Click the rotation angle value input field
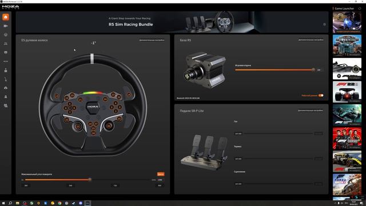 click(x=161, y=180)
